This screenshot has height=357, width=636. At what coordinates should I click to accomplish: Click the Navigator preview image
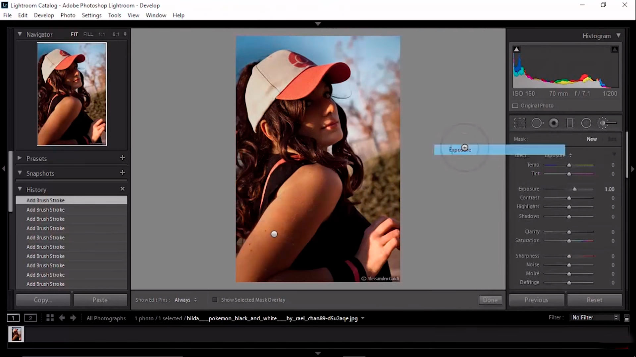(x=72, y=94)
